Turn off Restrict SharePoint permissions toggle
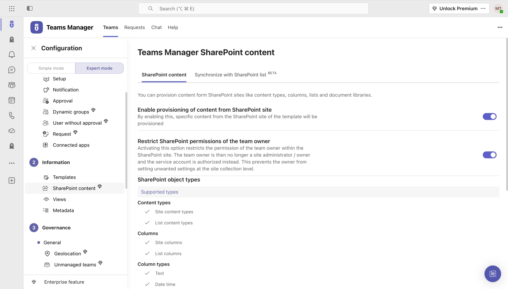Screen dimensions: 508x289 click(x=489, y=155)
